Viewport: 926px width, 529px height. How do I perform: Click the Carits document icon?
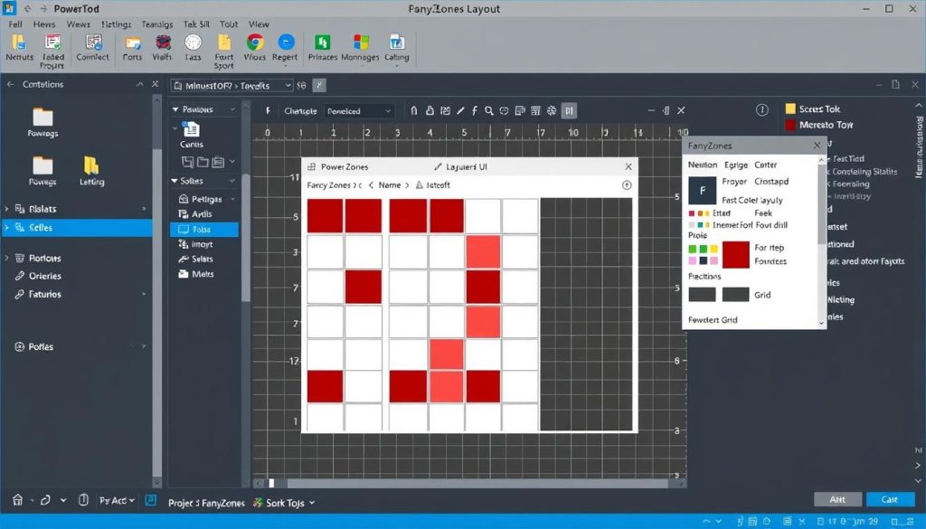click(x=191, y=128)
